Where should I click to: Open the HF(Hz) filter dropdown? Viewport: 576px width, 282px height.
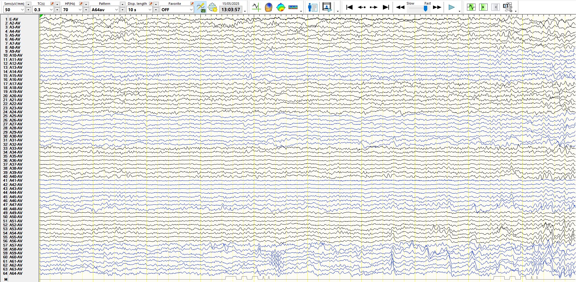tap(80, 10)
